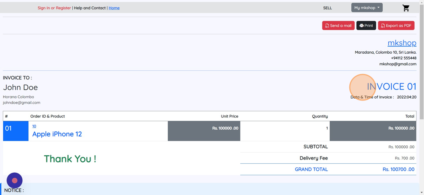Open order ID 10 link
Image resolution: width=424 pixels, height=195 pixels.
(34, 126)
